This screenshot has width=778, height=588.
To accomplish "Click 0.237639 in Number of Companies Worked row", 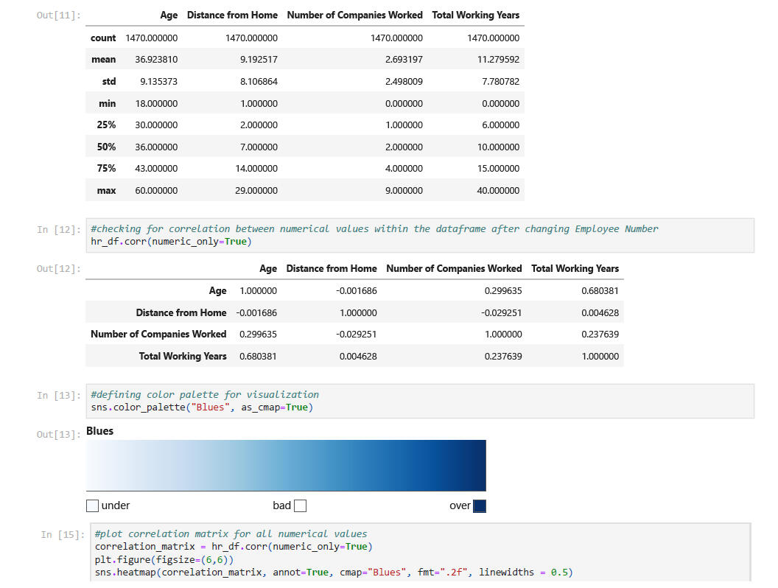I will coord(600,335).
